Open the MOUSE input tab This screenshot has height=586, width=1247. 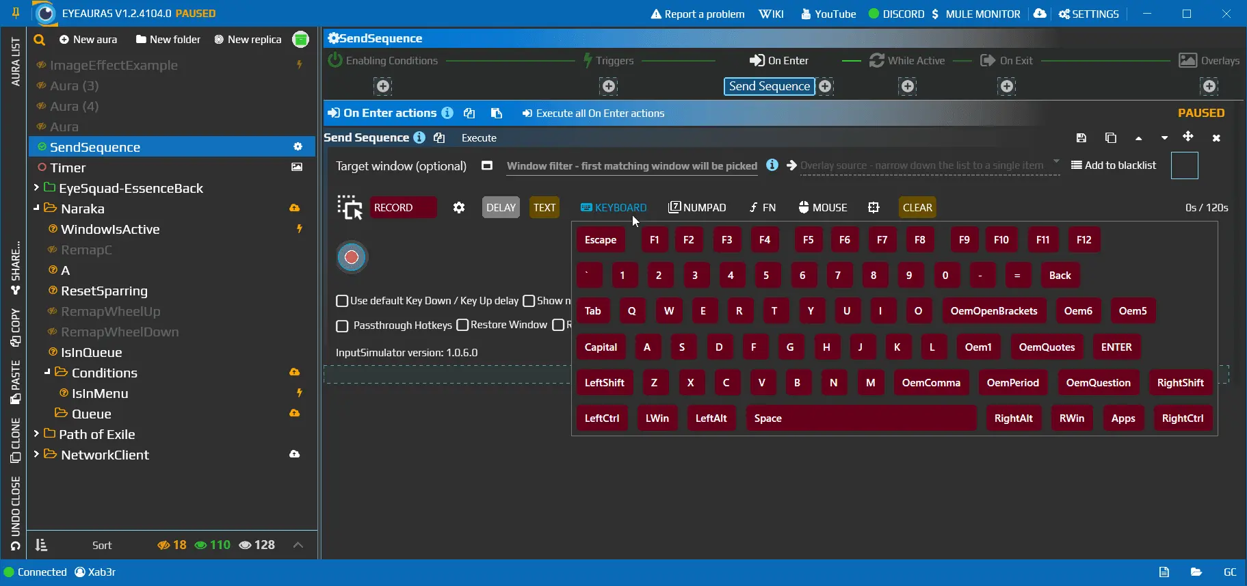click(822, 207)
